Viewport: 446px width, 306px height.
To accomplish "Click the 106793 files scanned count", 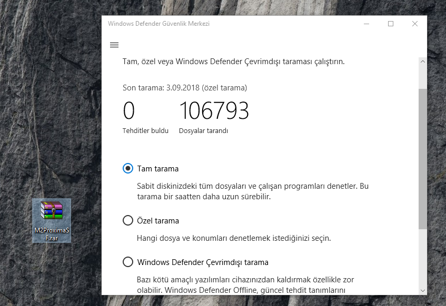I will 214,110.
